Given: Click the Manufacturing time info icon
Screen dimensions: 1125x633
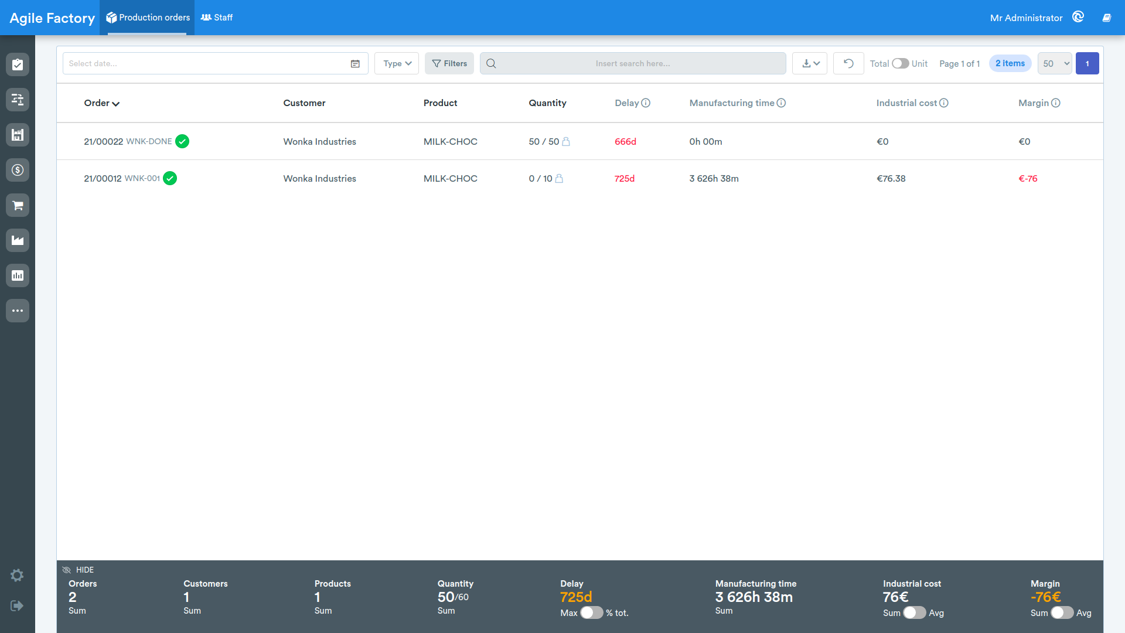Looking at the screenshot, I should click(x=781, y=103).
